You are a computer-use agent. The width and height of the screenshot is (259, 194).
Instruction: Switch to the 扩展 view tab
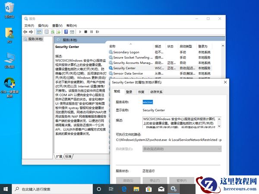click(59, 156)
